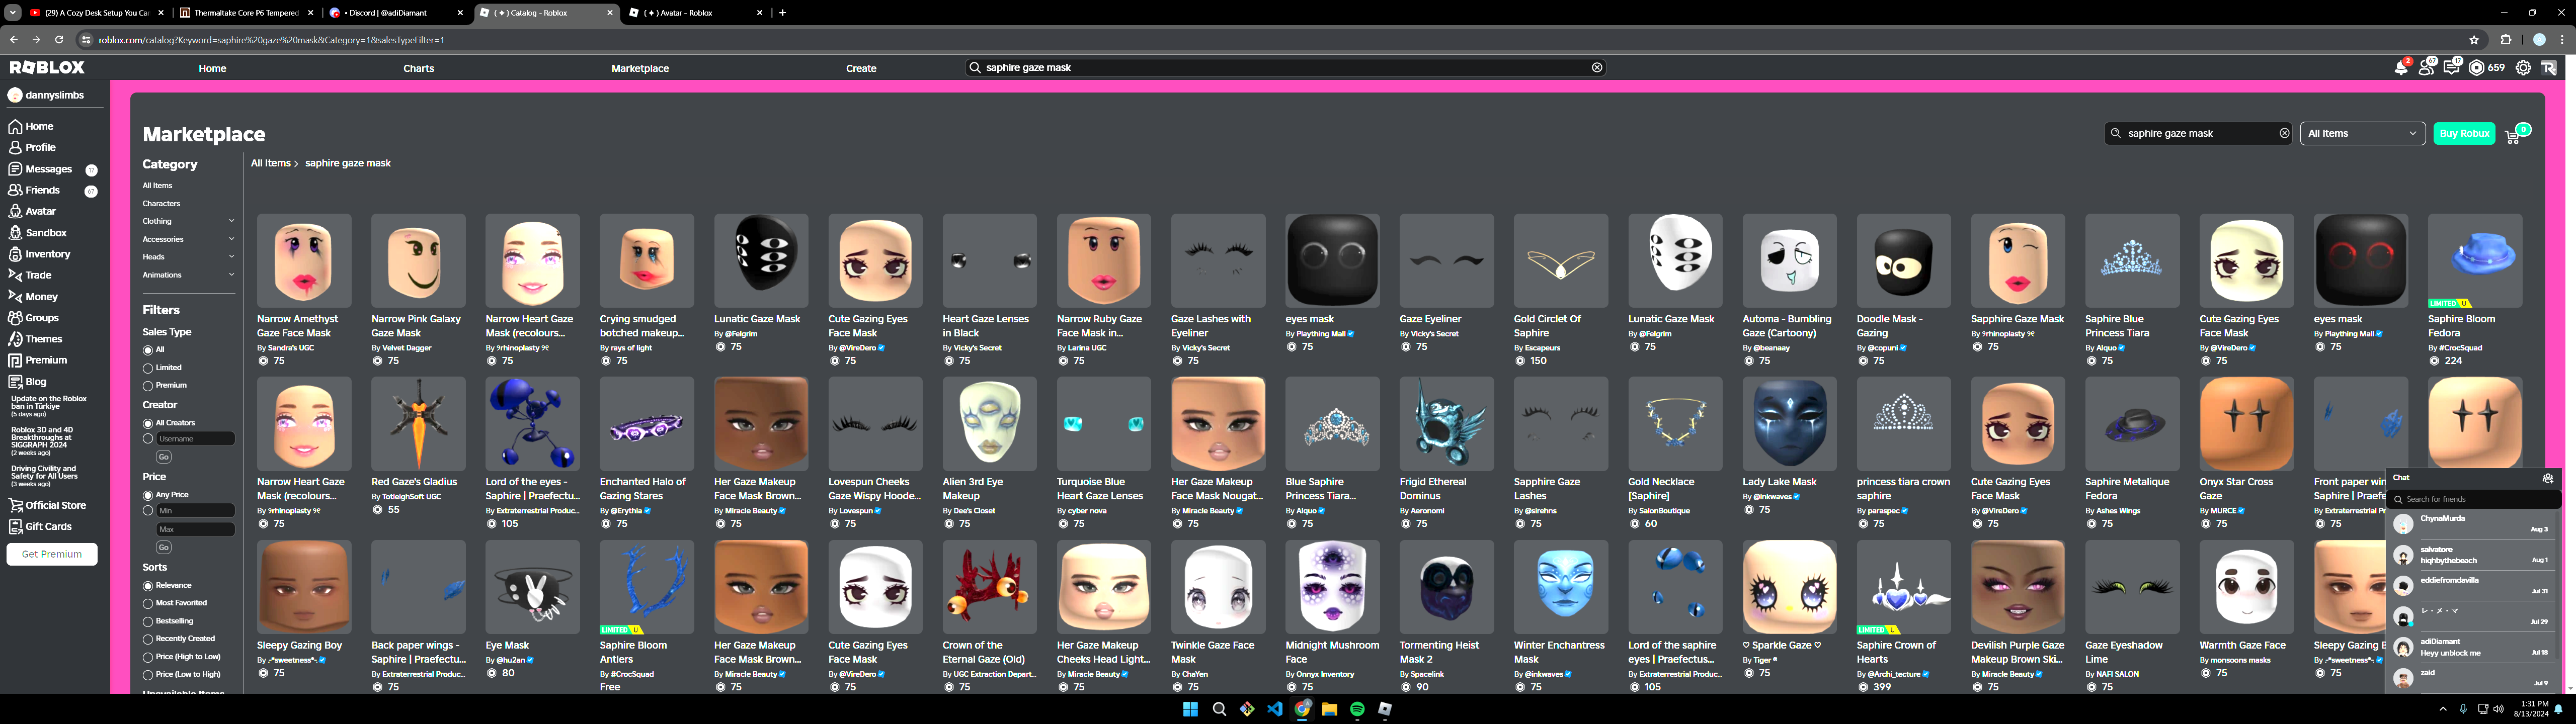This screenshot has height=724, width=2576.
Task: Open Inventory from the left sidebar
Action: tap(47, 254)
